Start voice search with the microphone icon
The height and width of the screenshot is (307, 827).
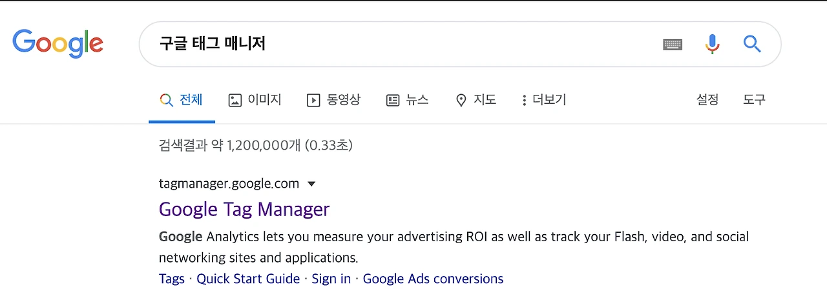712,44
